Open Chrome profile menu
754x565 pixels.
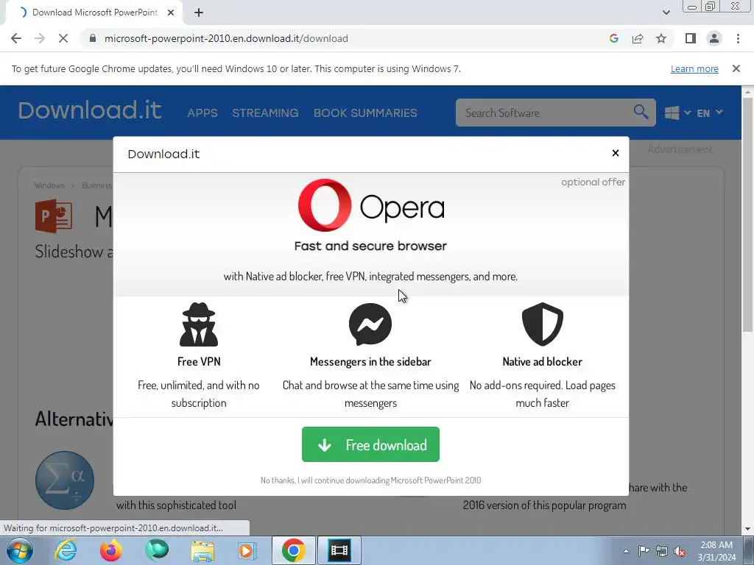pyautogui.click(x=714, y=38)
